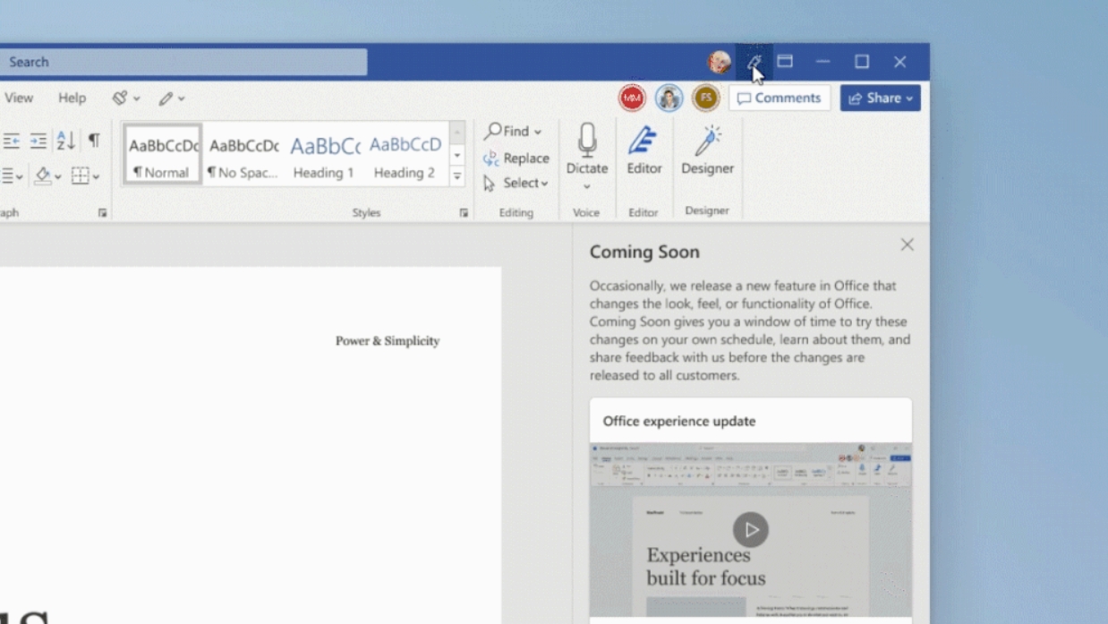Play the Office experience update video
The image size is (1108, 624).
751,530
